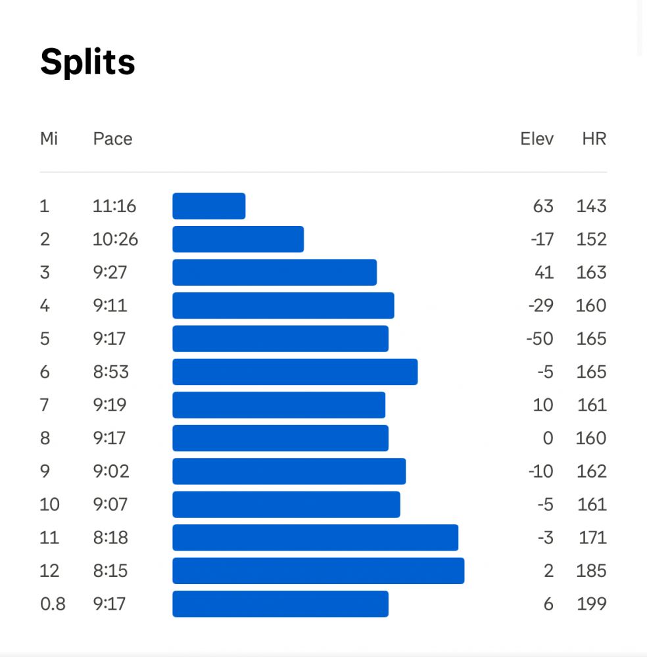Click the mile 10 row number

click(49, 505)
